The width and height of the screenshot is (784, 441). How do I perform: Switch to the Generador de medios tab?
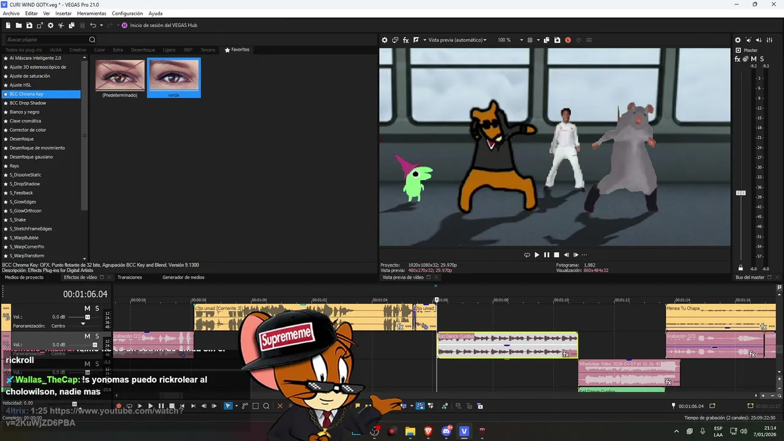pyautogui.click(x=184, y=277)
